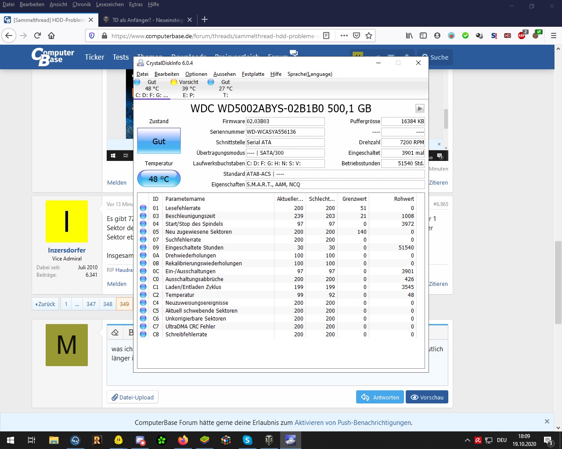Go to forum page 348
Viewport: 562px width, 449px height.
pos(108,304)
